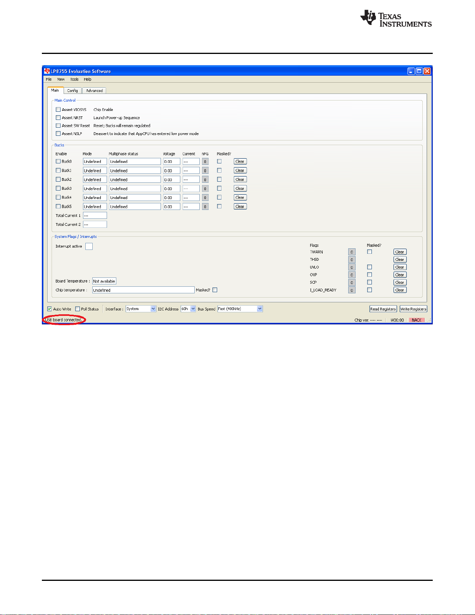Click 'USB board connected.' status text
The height and width of the screenshot is (615, 475).
coord(63,320)
